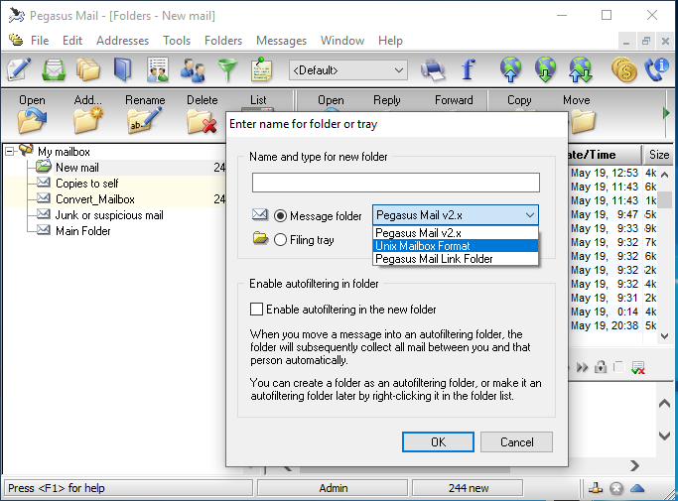Screen dimensions: 678x501
Task: Click the folder name input field
Action: (396, 183)
